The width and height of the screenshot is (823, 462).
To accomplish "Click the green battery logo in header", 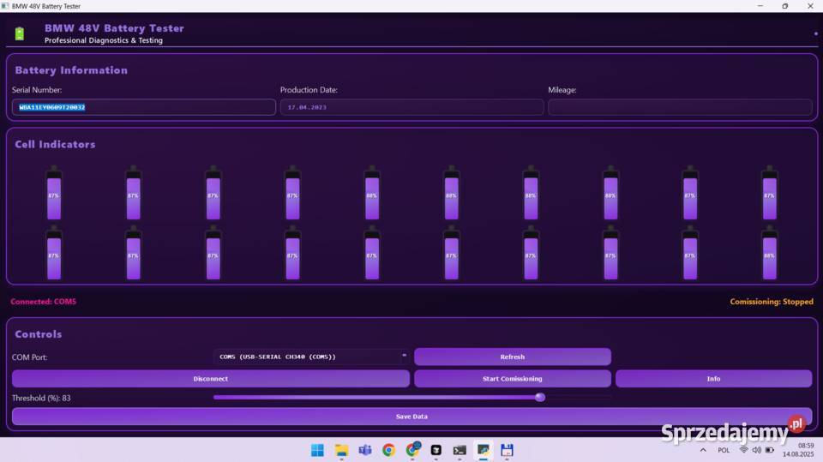I will click(x=20, y=34).
